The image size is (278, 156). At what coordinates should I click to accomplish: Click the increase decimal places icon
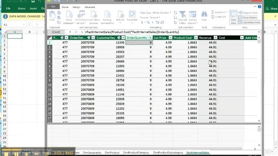(157, 22)
